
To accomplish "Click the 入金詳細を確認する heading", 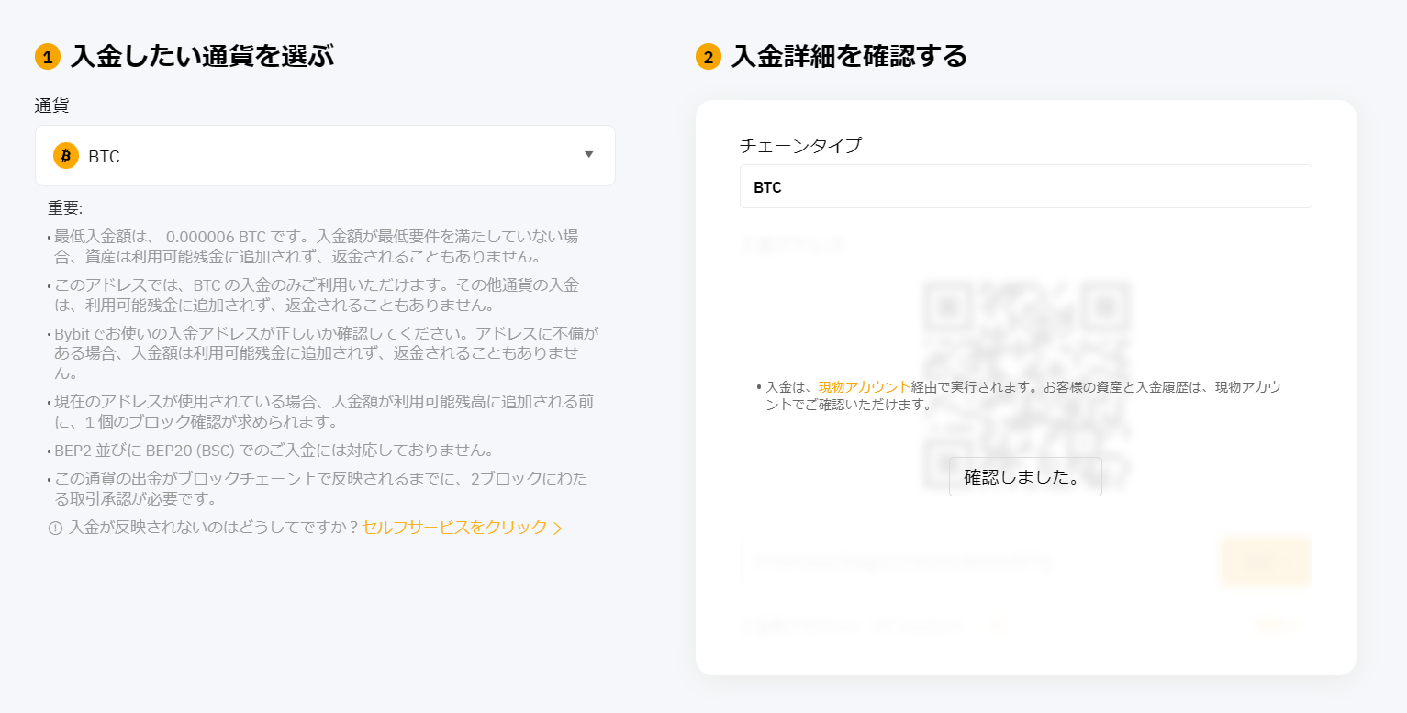I will pos(849,57).
